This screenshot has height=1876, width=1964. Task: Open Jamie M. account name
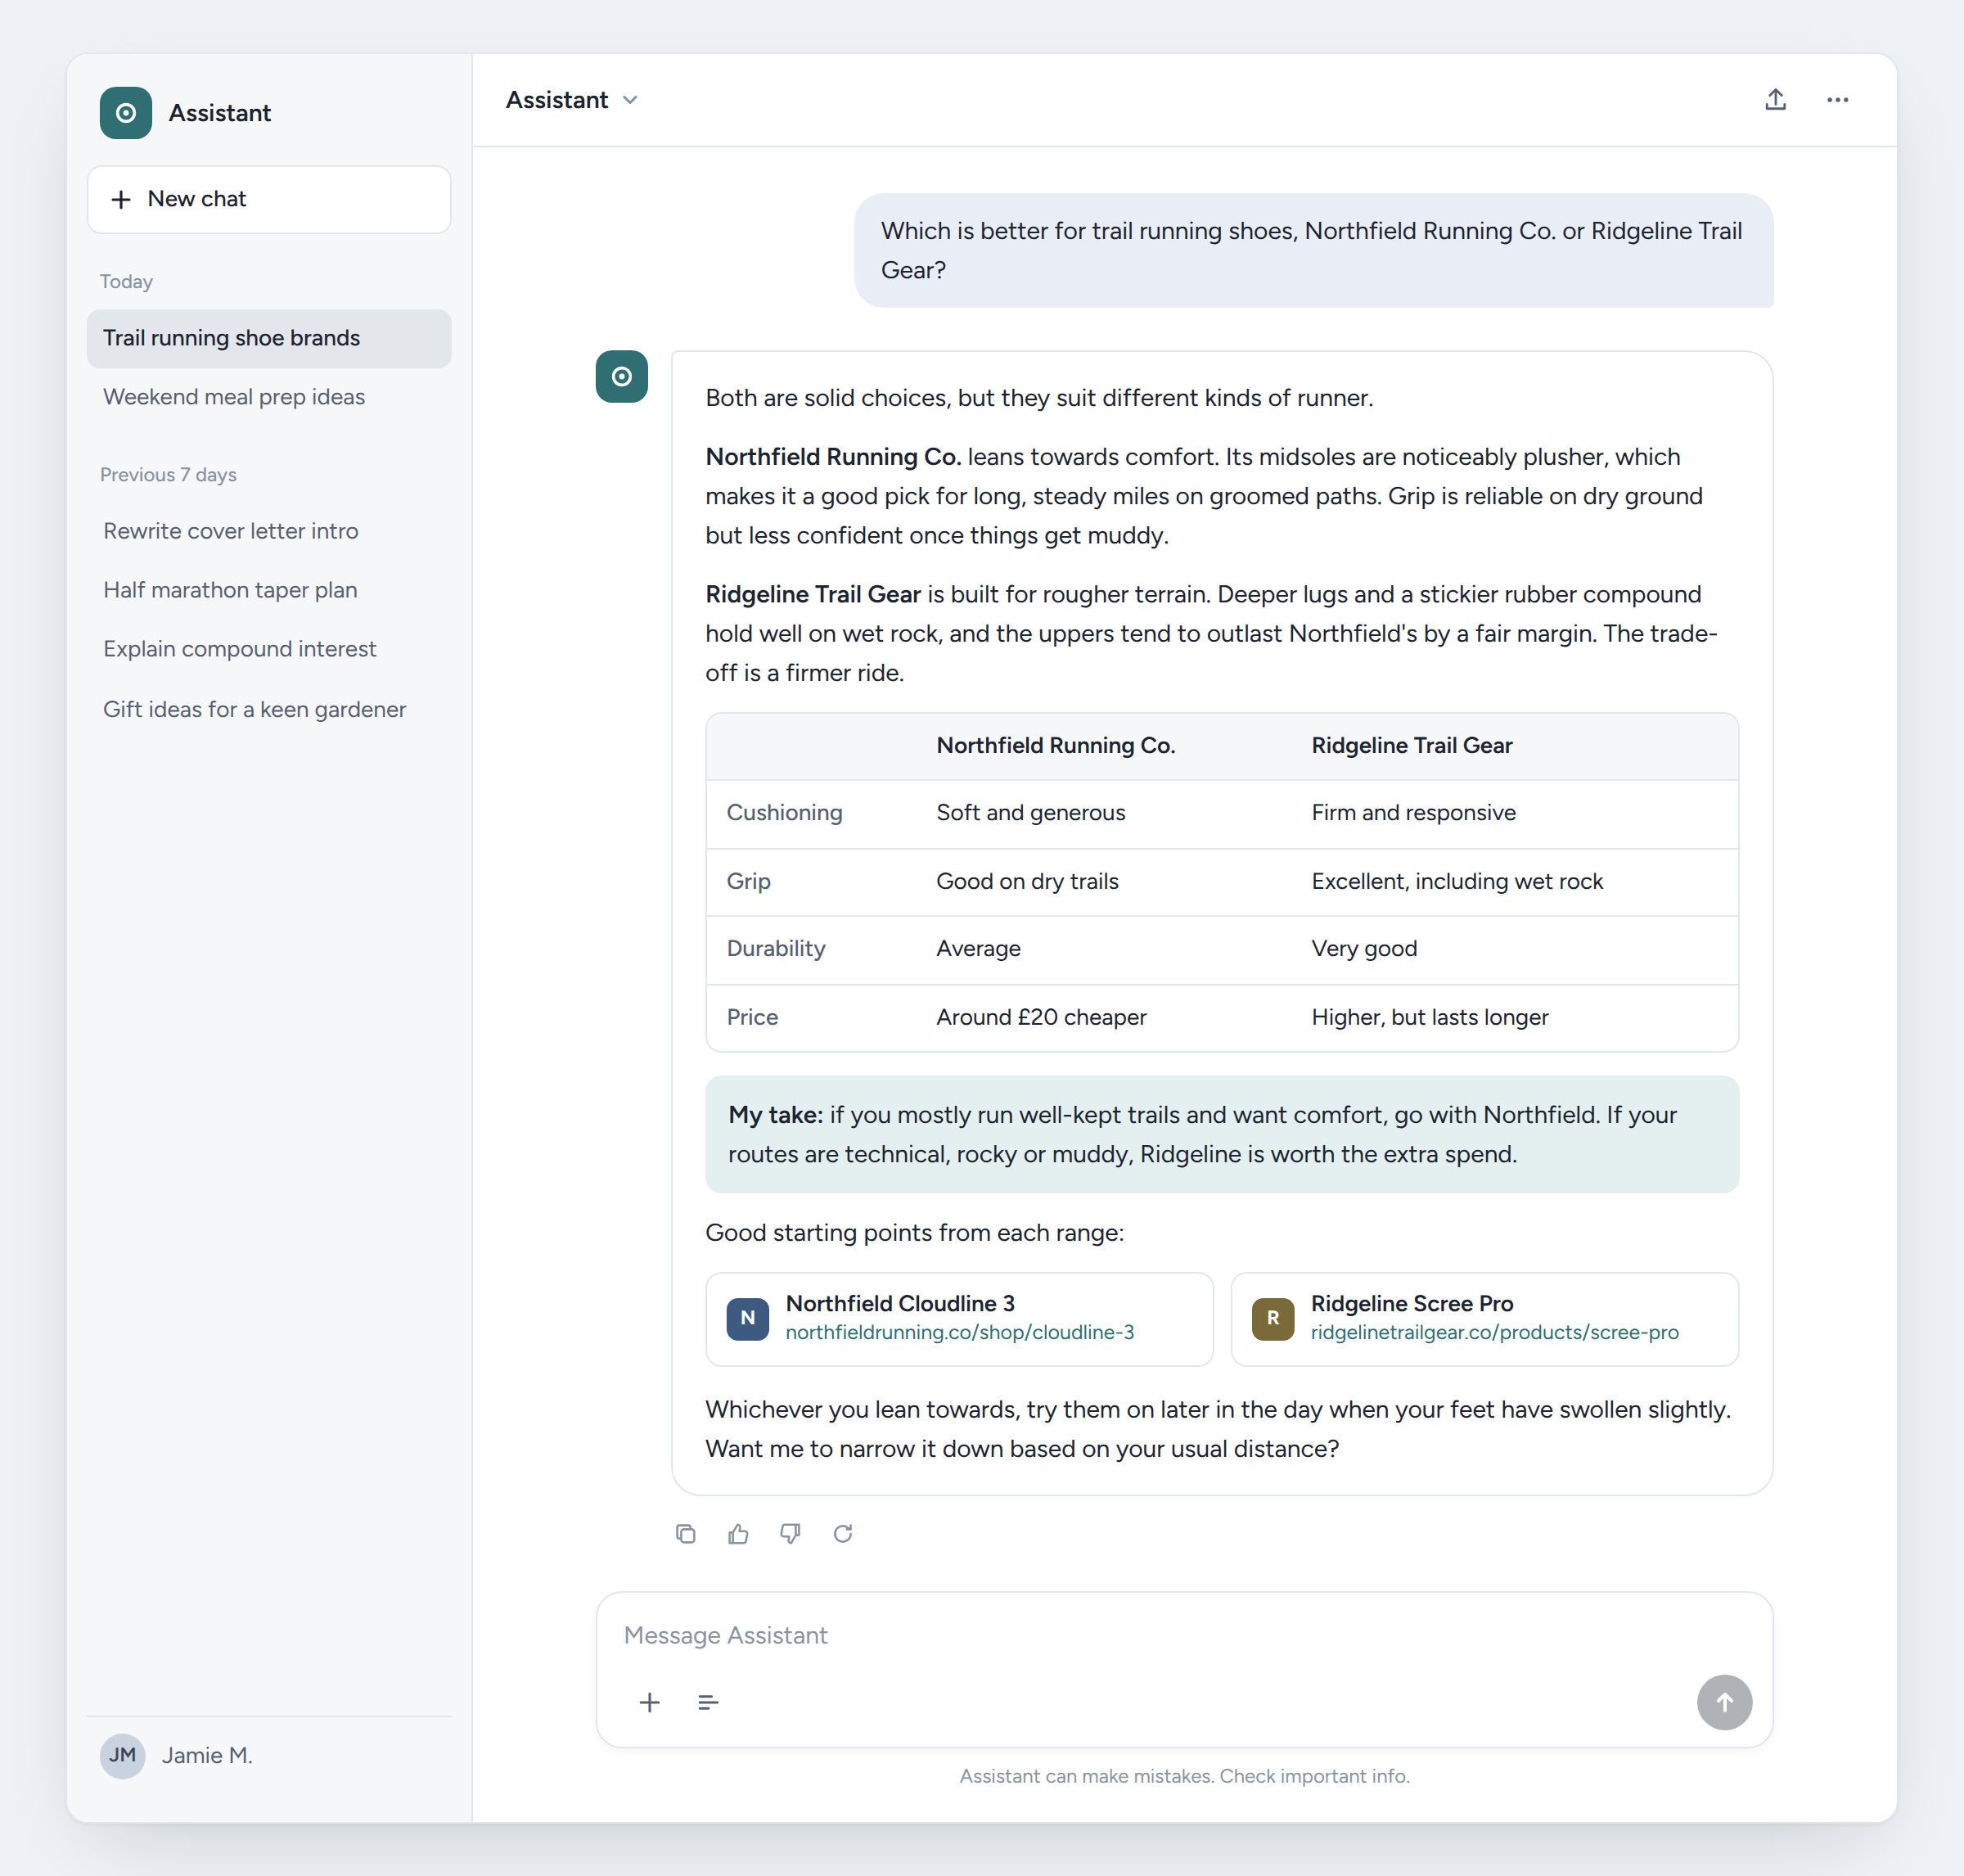207,1755
